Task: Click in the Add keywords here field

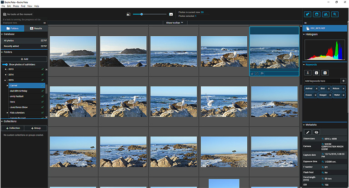Action: (322, 81)
